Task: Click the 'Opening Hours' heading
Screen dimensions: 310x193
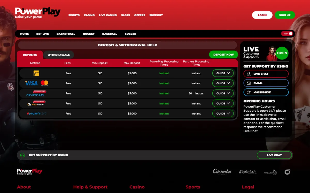Action: pos(259,101)
